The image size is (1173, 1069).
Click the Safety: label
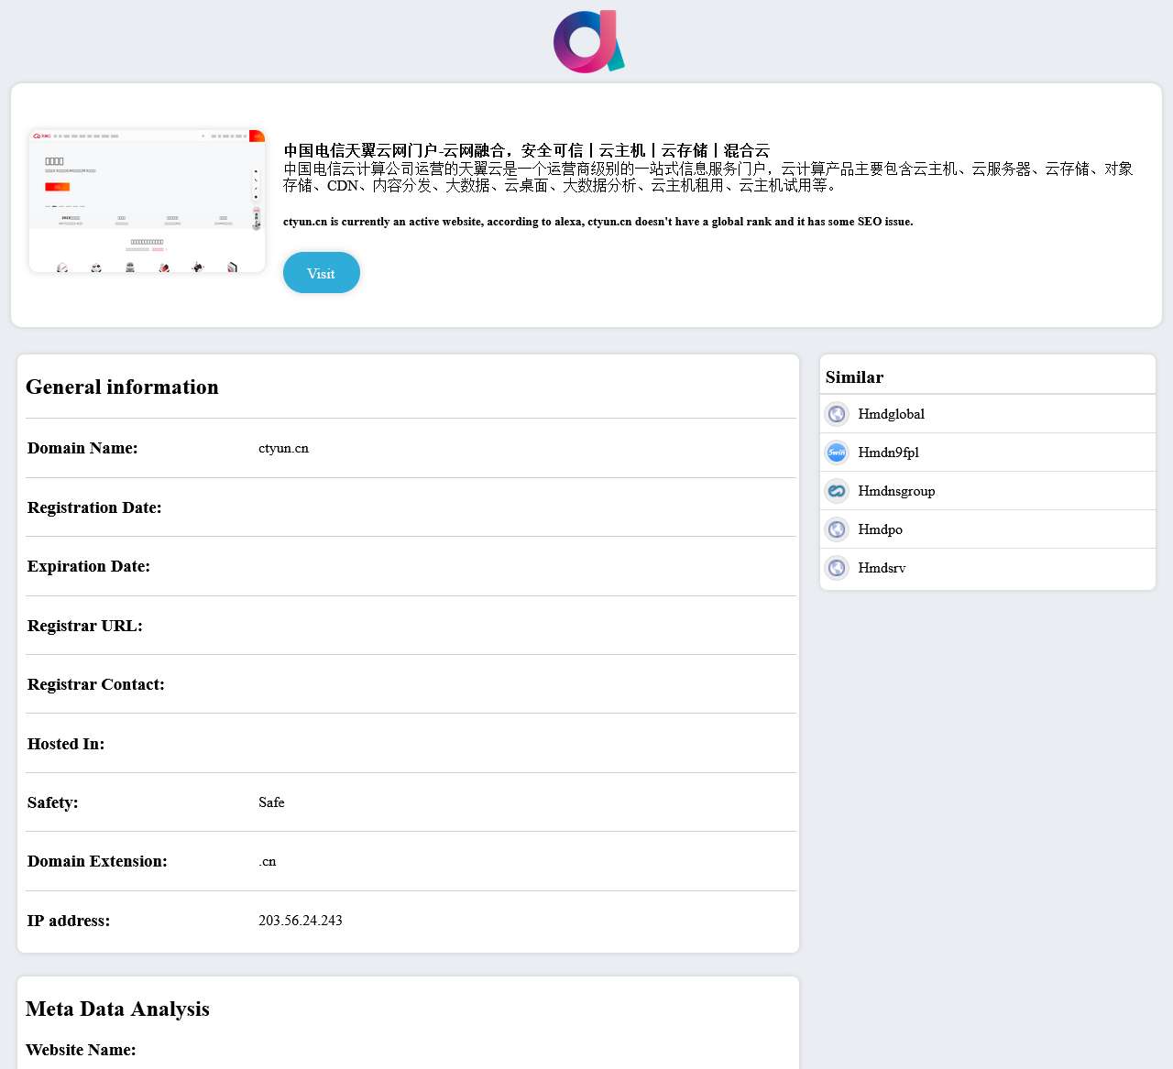coord(53,802)
